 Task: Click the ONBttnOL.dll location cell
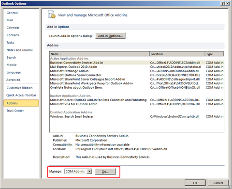pyautogui.click(x=175, y=88)
